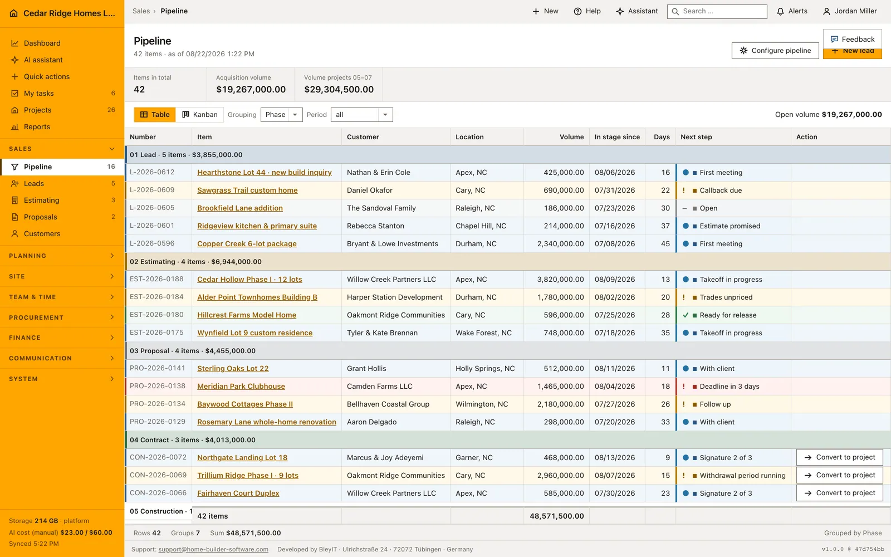Open Baywood Cottages Phase II link
Image resolution: width=891 pixels, height=557 pixels.
point(245,404)
